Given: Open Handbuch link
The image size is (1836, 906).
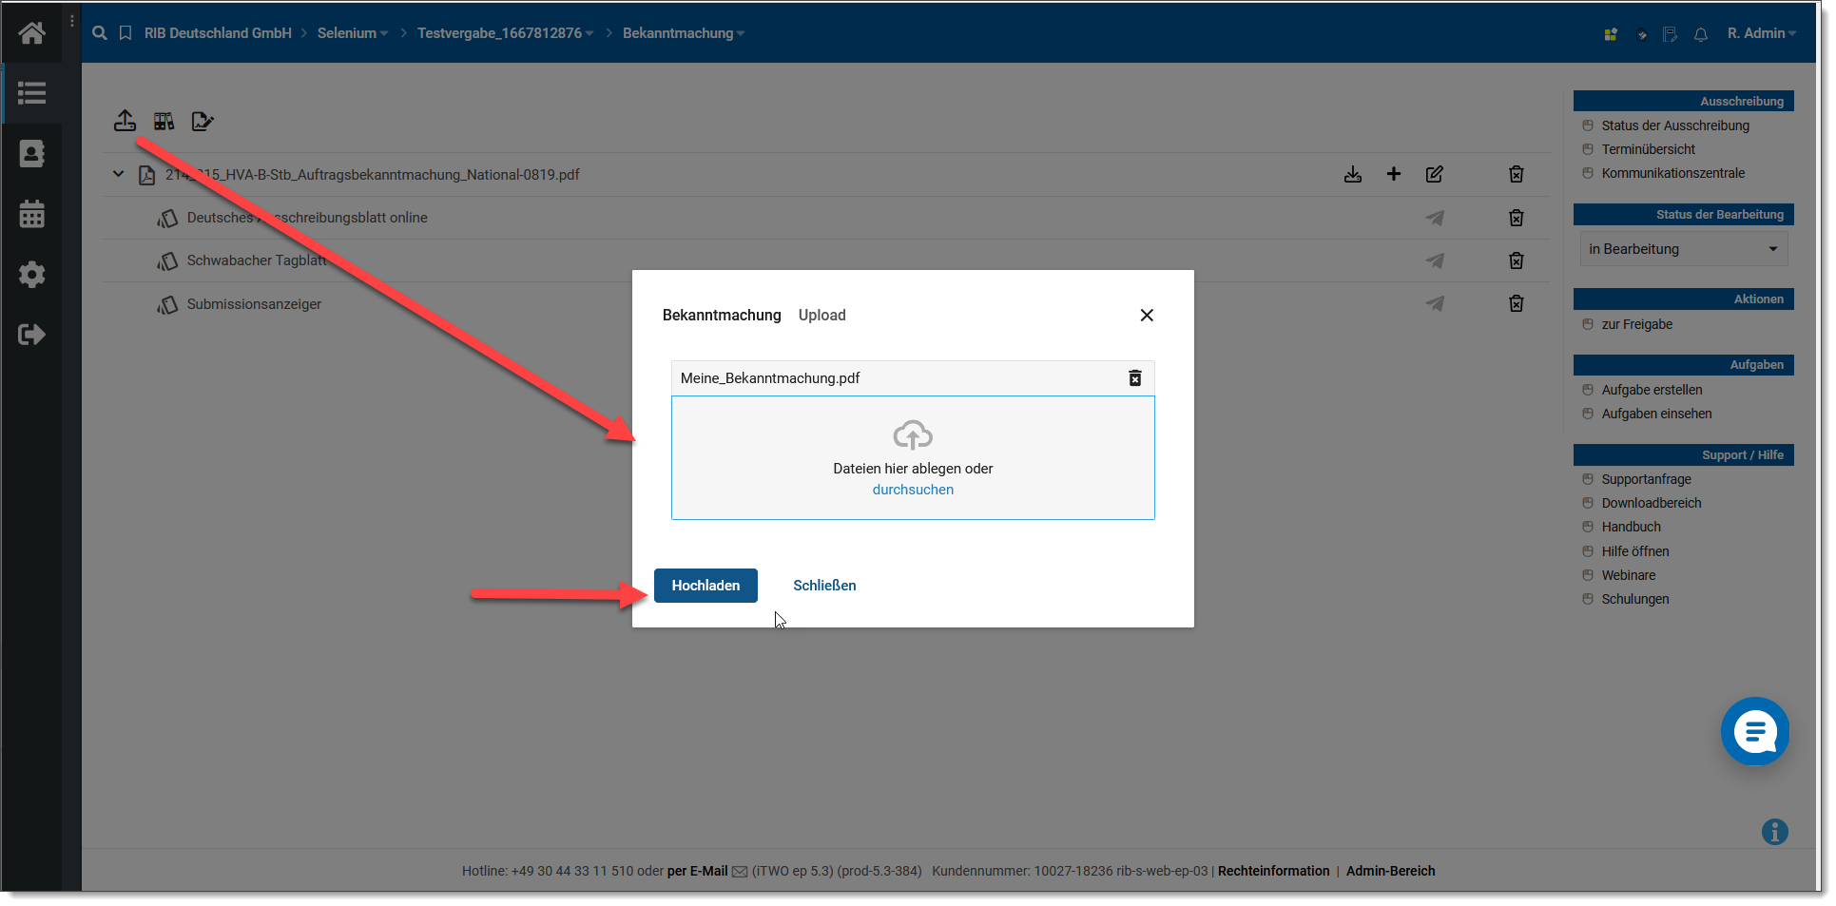Looking at the screenshot, I should 1632,527.
